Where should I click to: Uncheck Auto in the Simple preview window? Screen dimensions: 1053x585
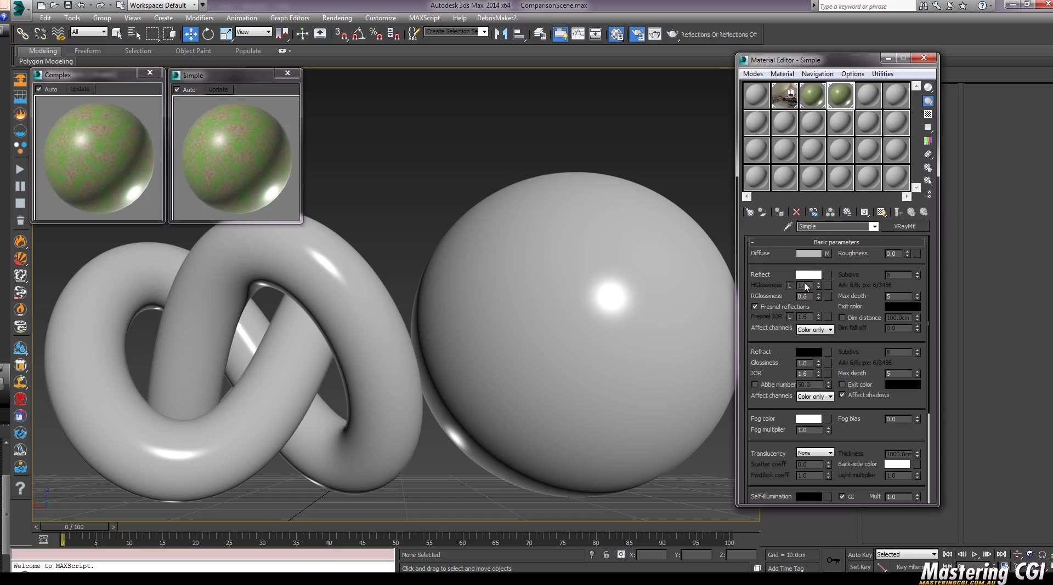coord(177,89)
